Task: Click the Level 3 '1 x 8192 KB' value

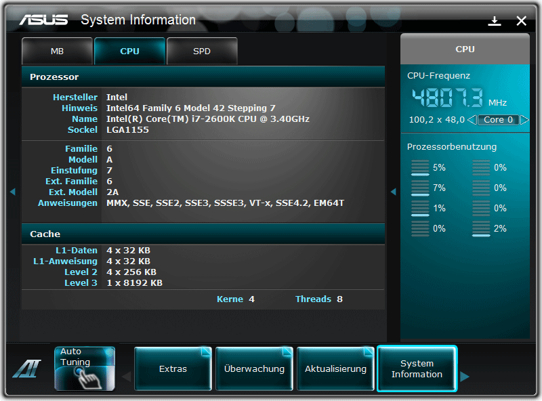Action: click(134, 282)
